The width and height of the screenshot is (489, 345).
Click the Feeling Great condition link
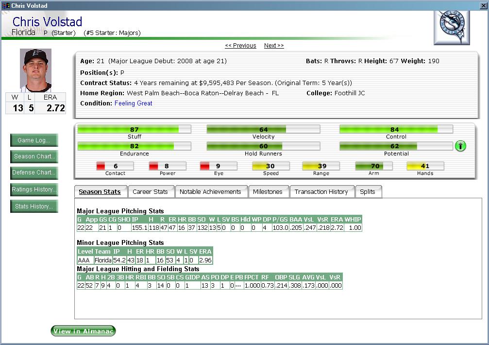pos(133,103)
